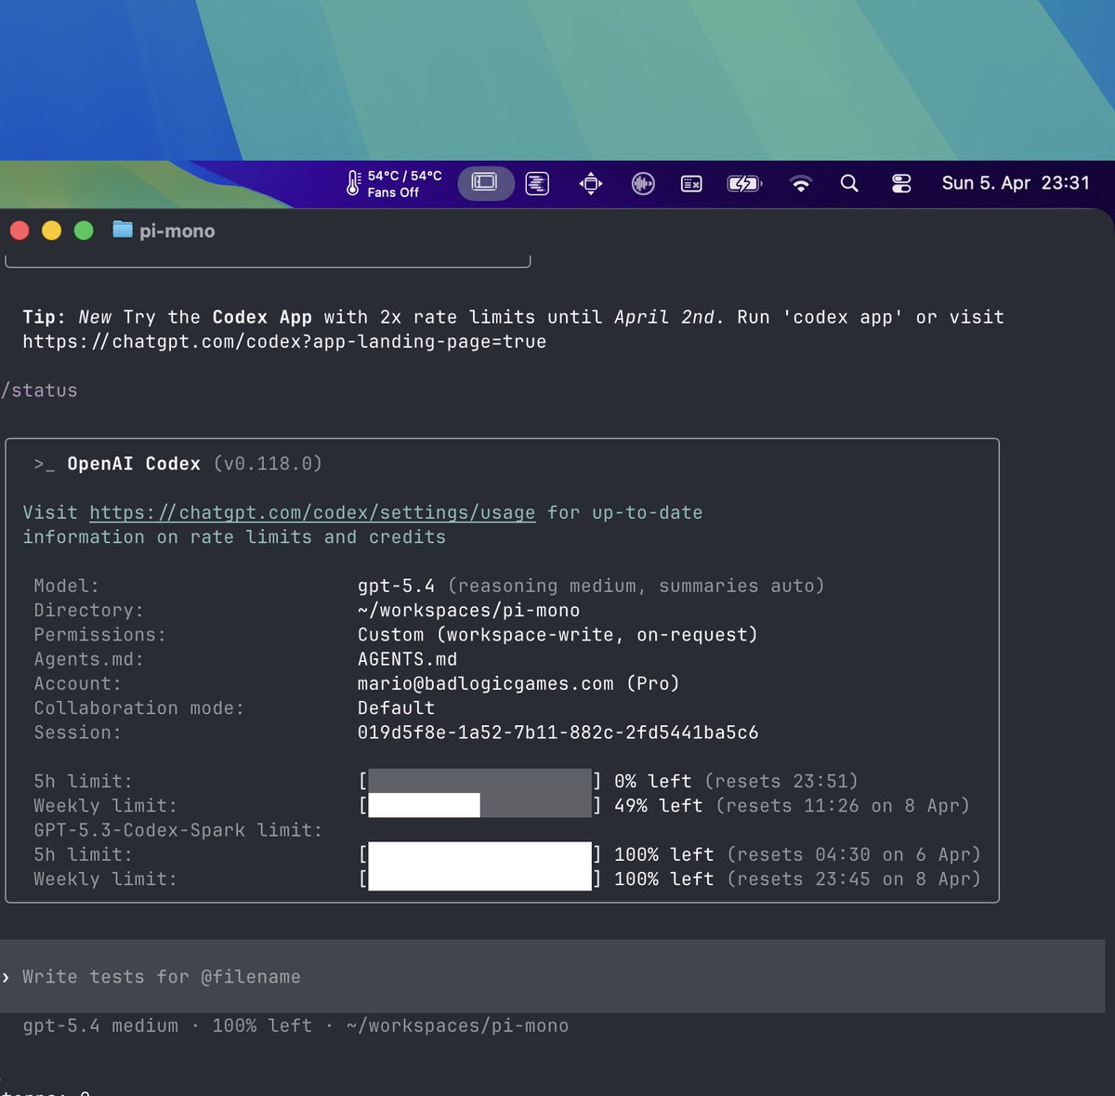Click the Model value gpt-5.4
This screenshot has width=1115, height=1096.
click(396, 586)
